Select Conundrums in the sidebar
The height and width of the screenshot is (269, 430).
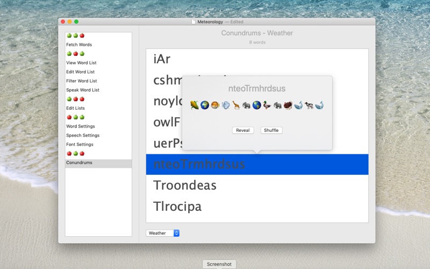click(98, 162)
